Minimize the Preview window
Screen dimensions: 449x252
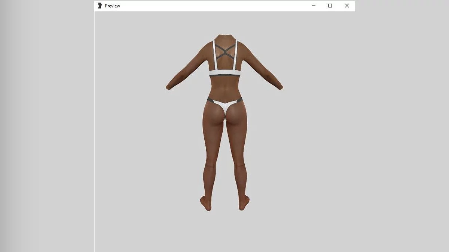pyautogui.click(x=314, y=6)
